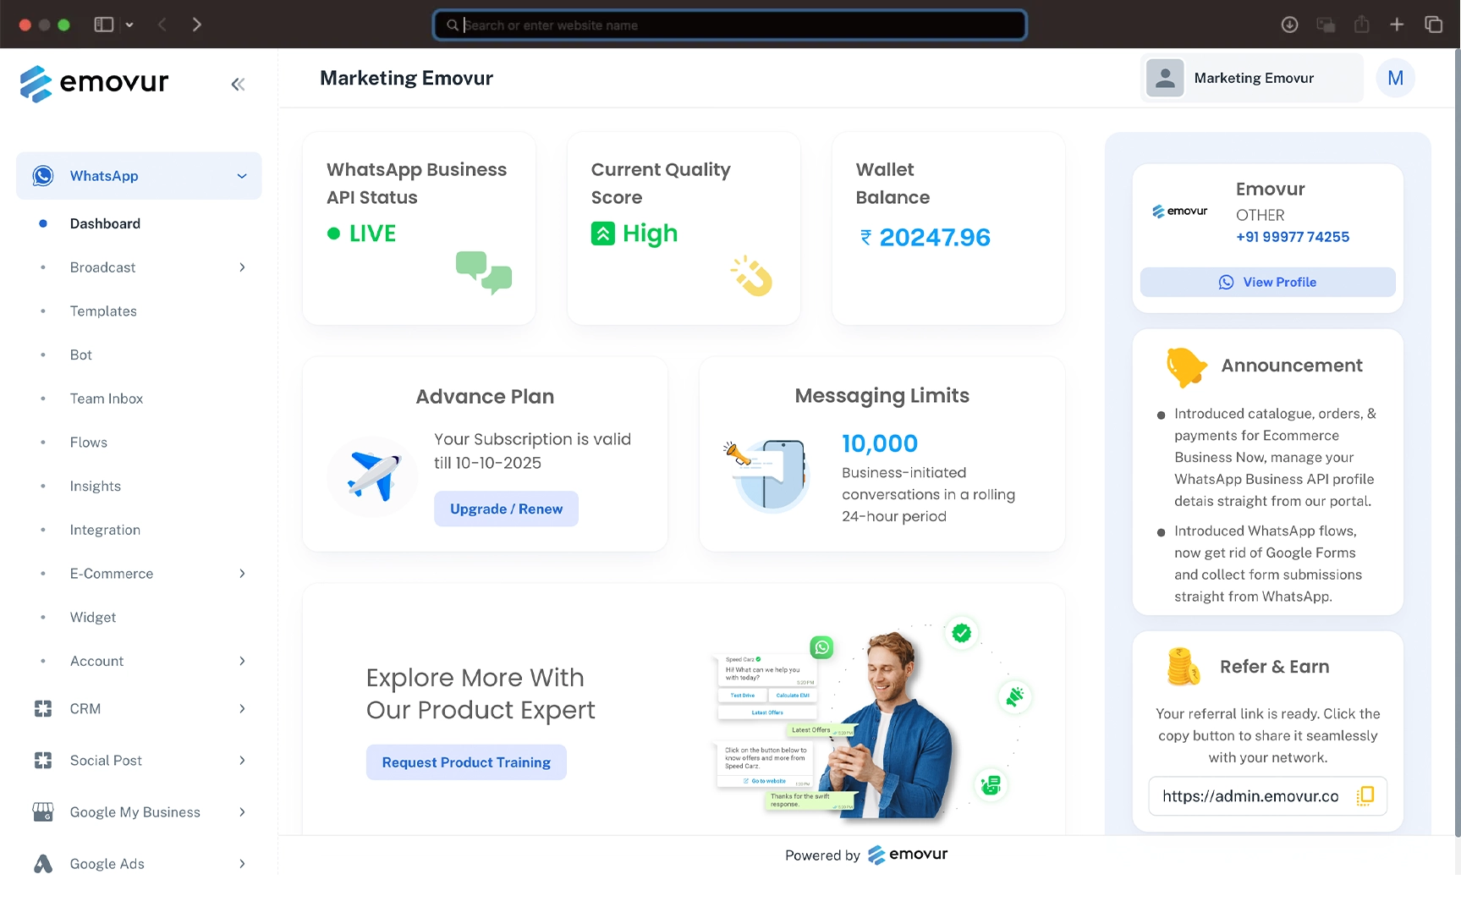Viewport: 1461px width, 913px height.
Task: Open the Marketing Emovur account selector
Action: [x=1252, y=78]
